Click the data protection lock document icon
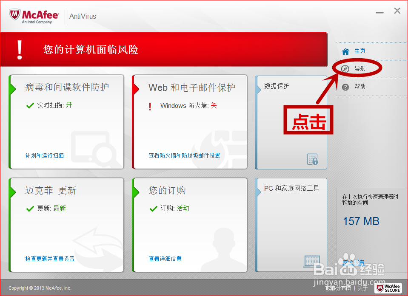 click(x=313, y=159)
